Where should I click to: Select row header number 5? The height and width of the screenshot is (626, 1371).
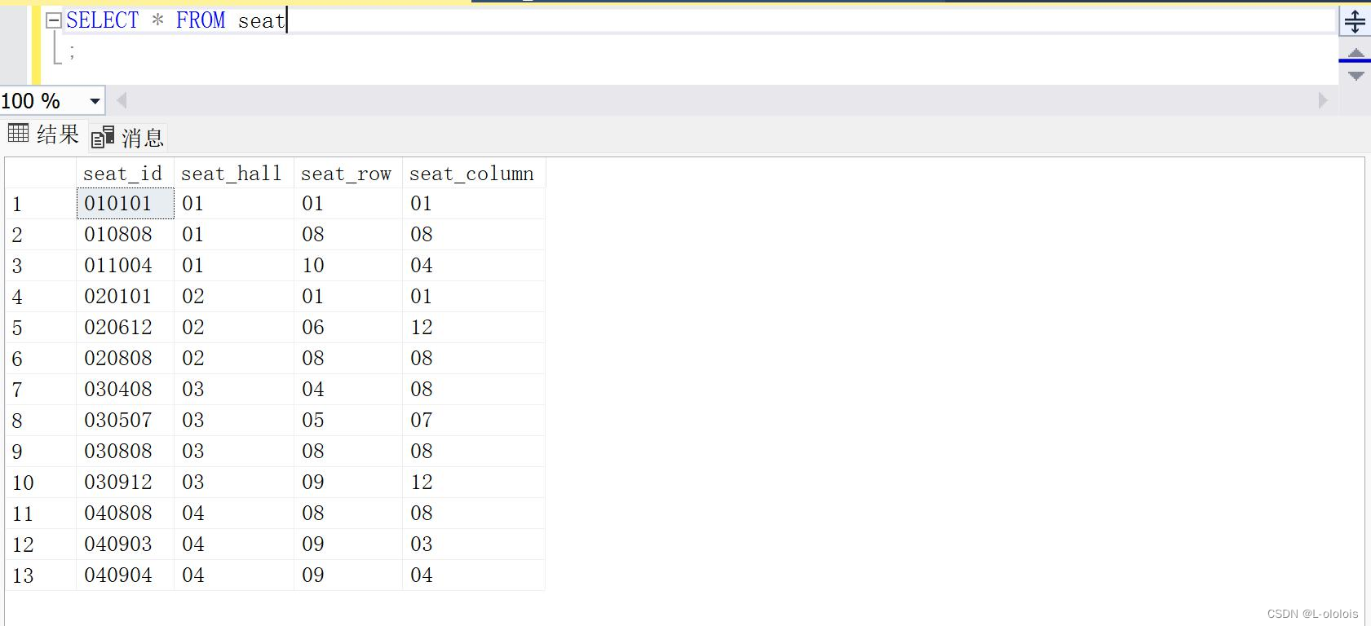[x=41, y=328]
